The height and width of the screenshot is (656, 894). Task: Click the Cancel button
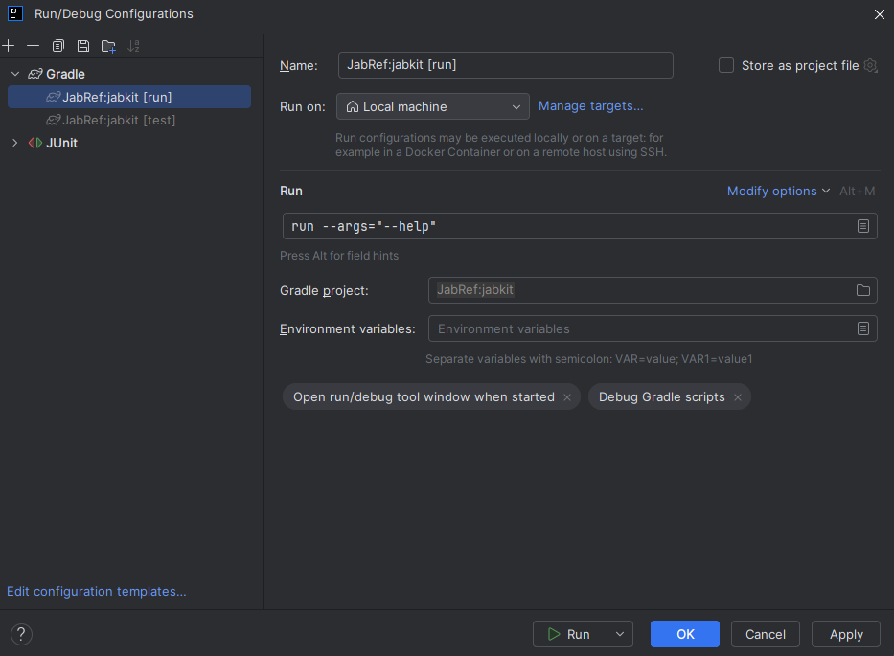tap(766, 634)
